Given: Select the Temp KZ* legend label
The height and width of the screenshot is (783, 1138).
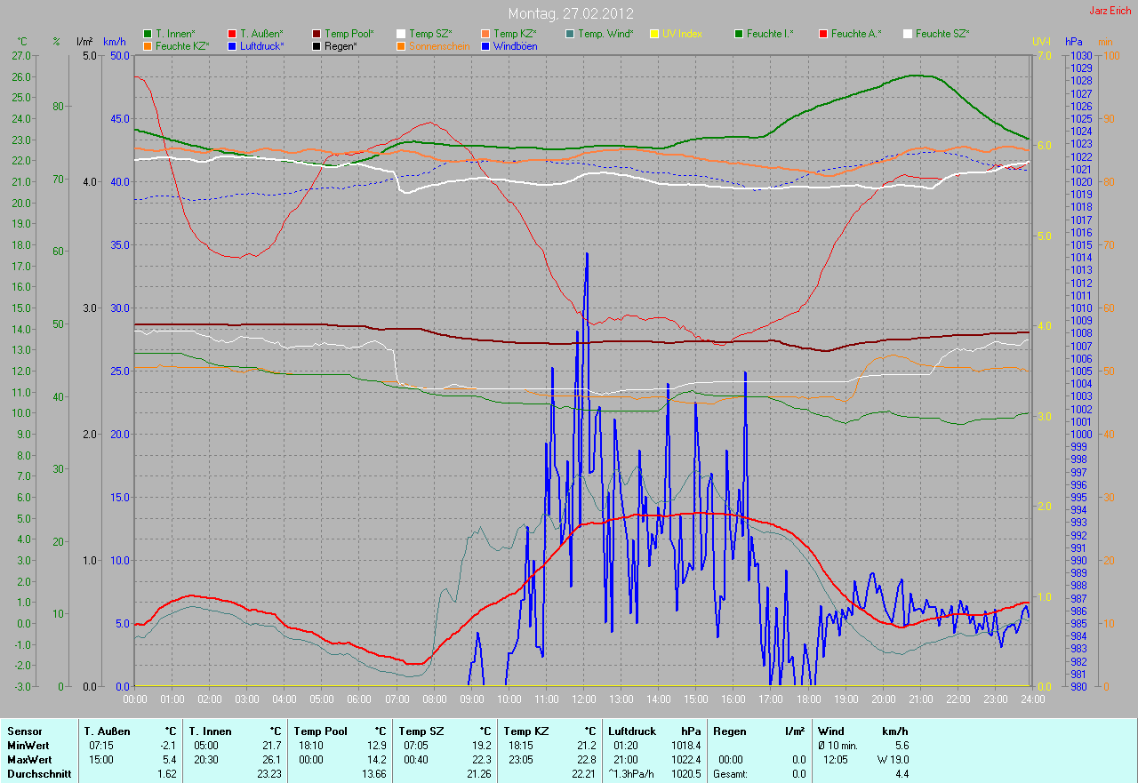Looking at the screenshot, I should 515,34.
